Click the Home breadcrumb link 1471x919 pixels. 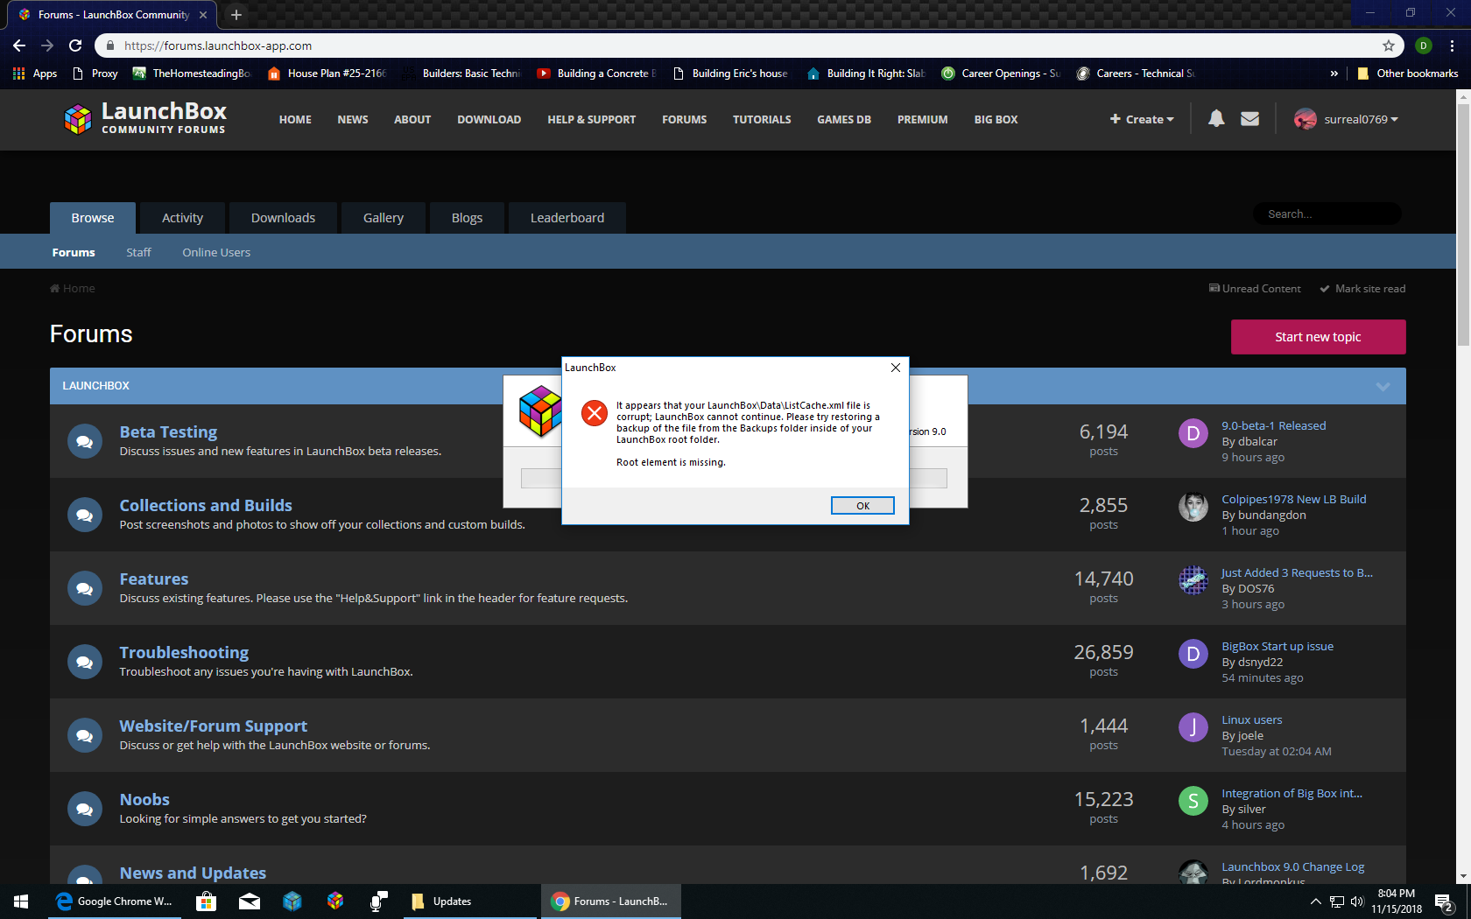(x=73, y=289)
